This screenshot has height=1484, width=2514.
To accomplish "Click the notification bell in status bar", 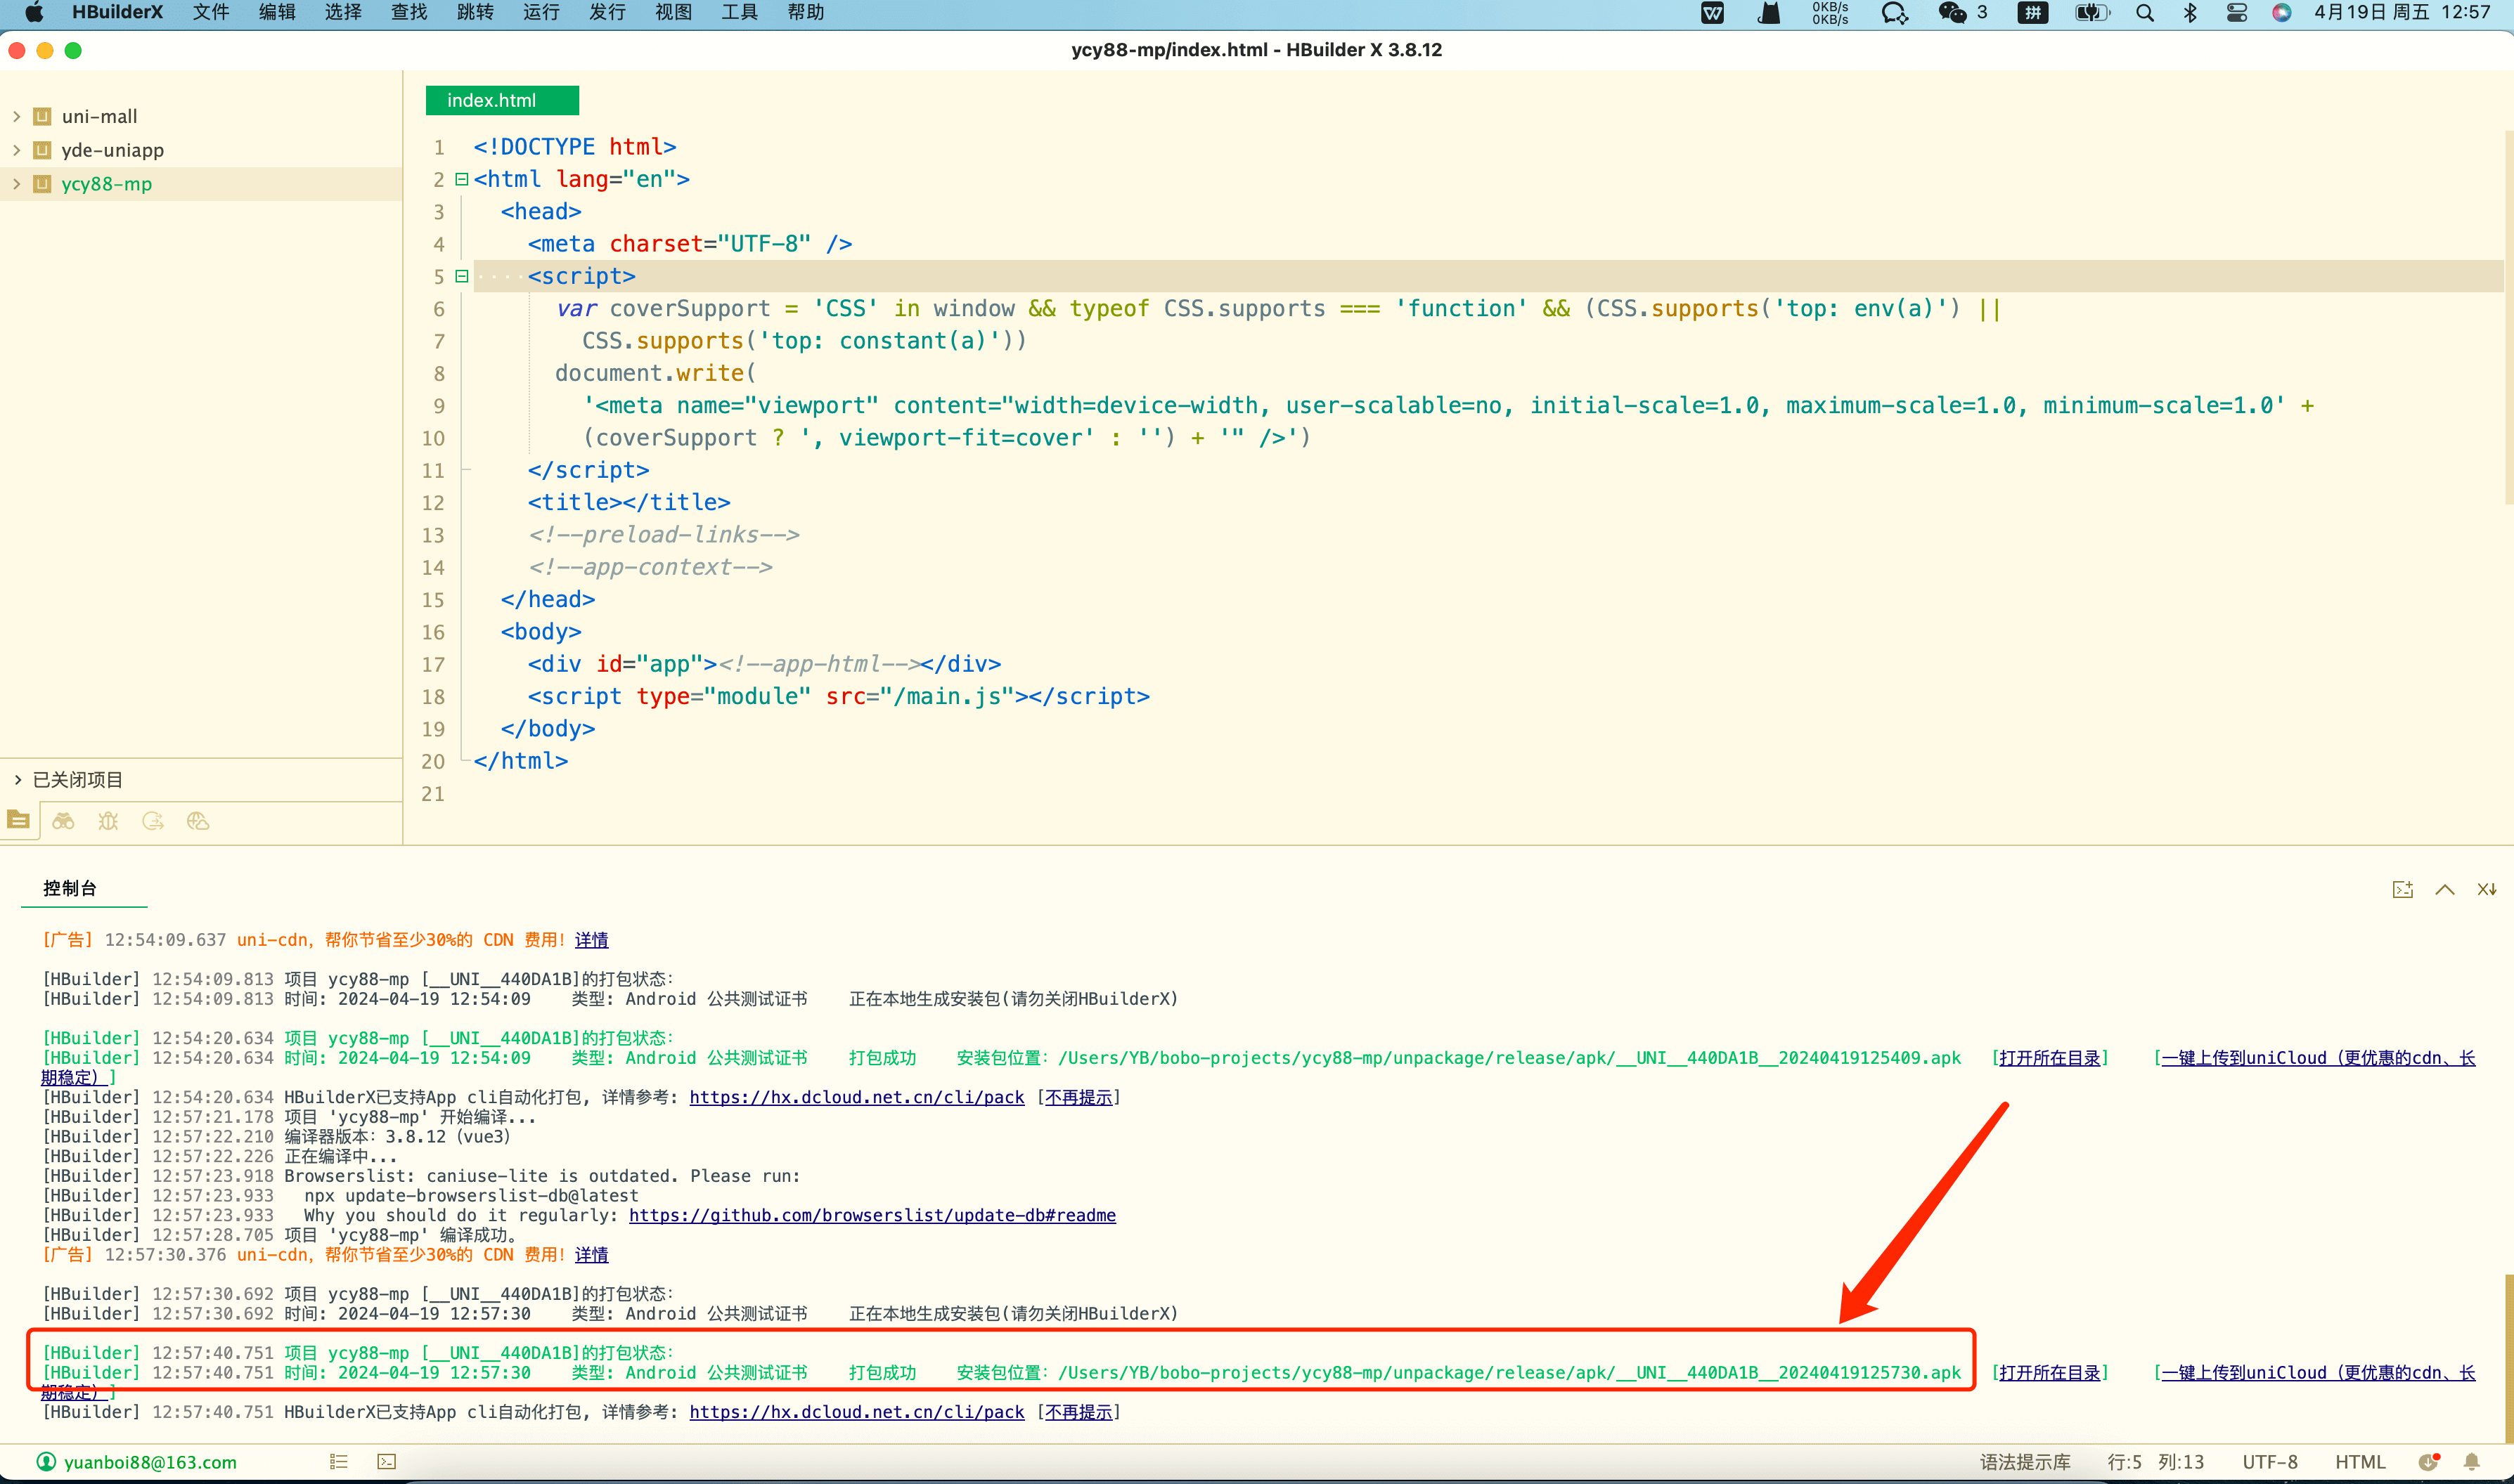I will point(2471,1461).
